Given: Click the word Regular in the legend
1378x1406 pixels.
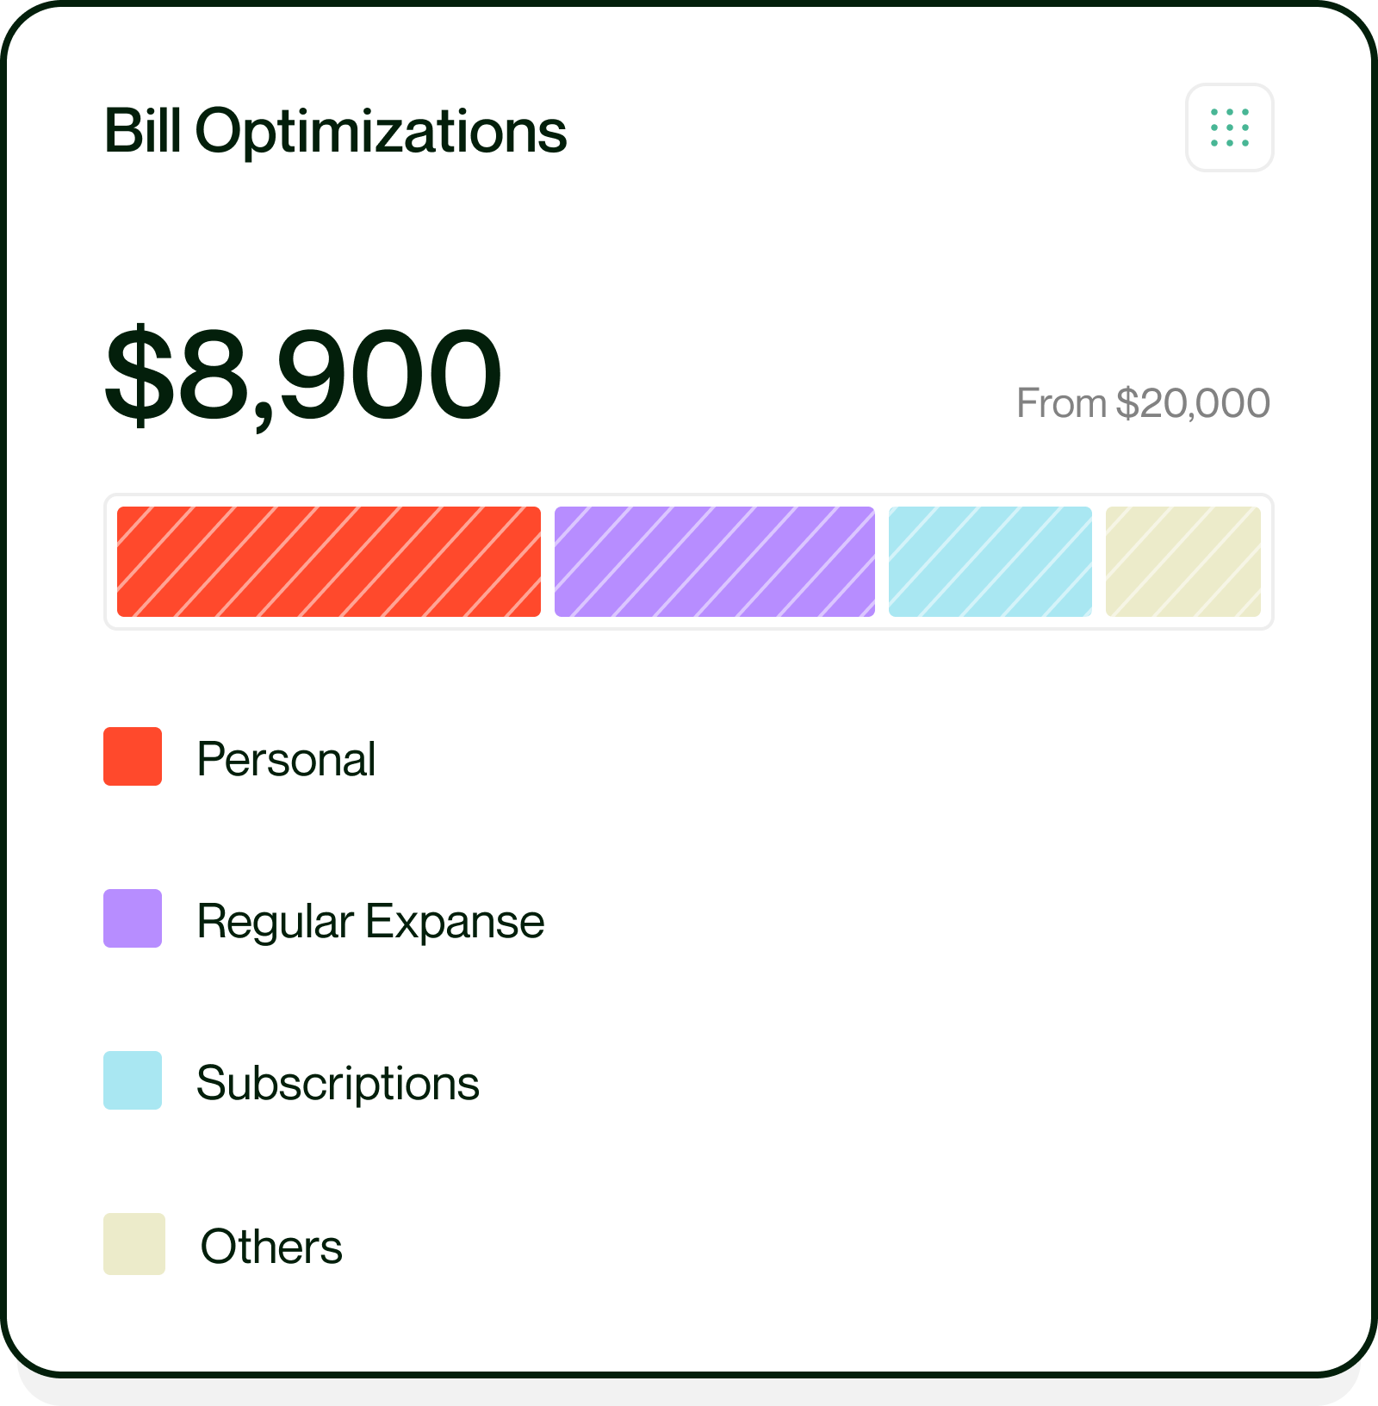Looking at the screenshot, I should 275,922.
